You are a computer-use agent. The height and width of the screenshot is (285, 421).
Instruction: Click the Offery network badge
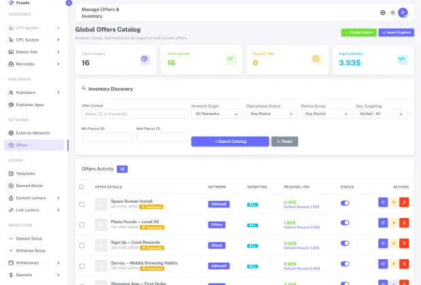(x=217, y=224)
